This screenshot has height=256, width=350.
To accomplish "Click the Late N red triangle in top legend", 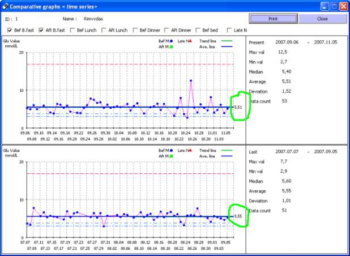I will 191,41.
